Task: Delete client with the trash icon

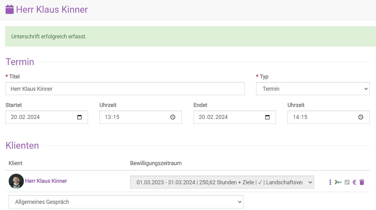Action: click(362, 182)
